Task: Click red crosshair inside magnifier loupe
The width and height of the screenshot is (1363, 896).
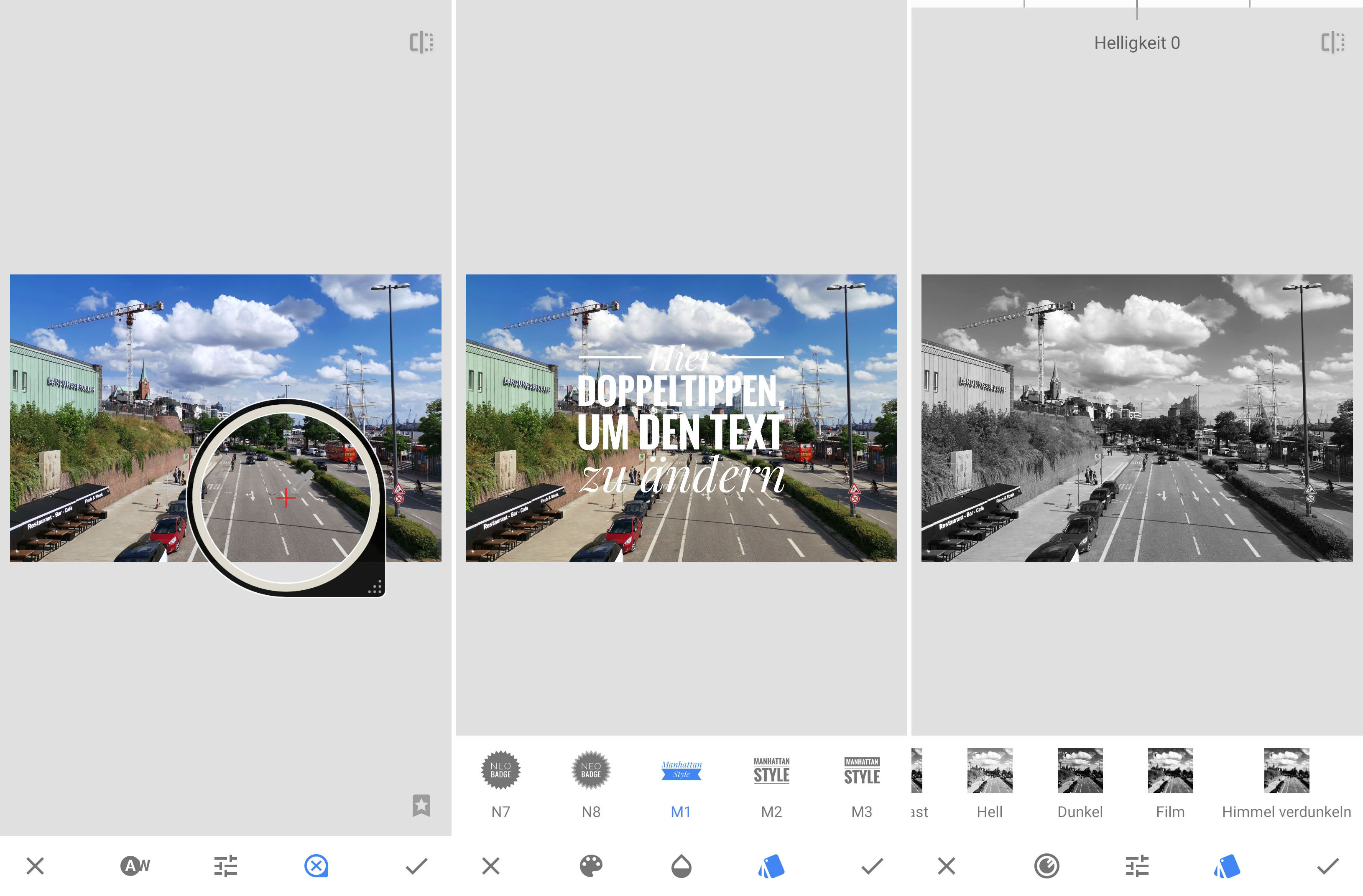Action: [286, 498]
